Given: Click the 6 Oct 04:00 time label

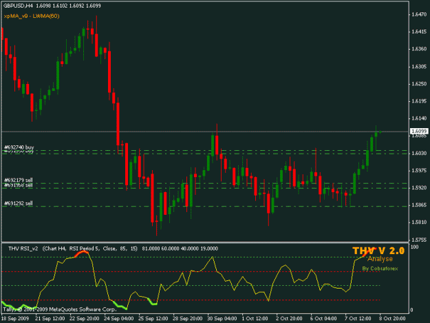Looking at the screenshot, I should point(323,318).
